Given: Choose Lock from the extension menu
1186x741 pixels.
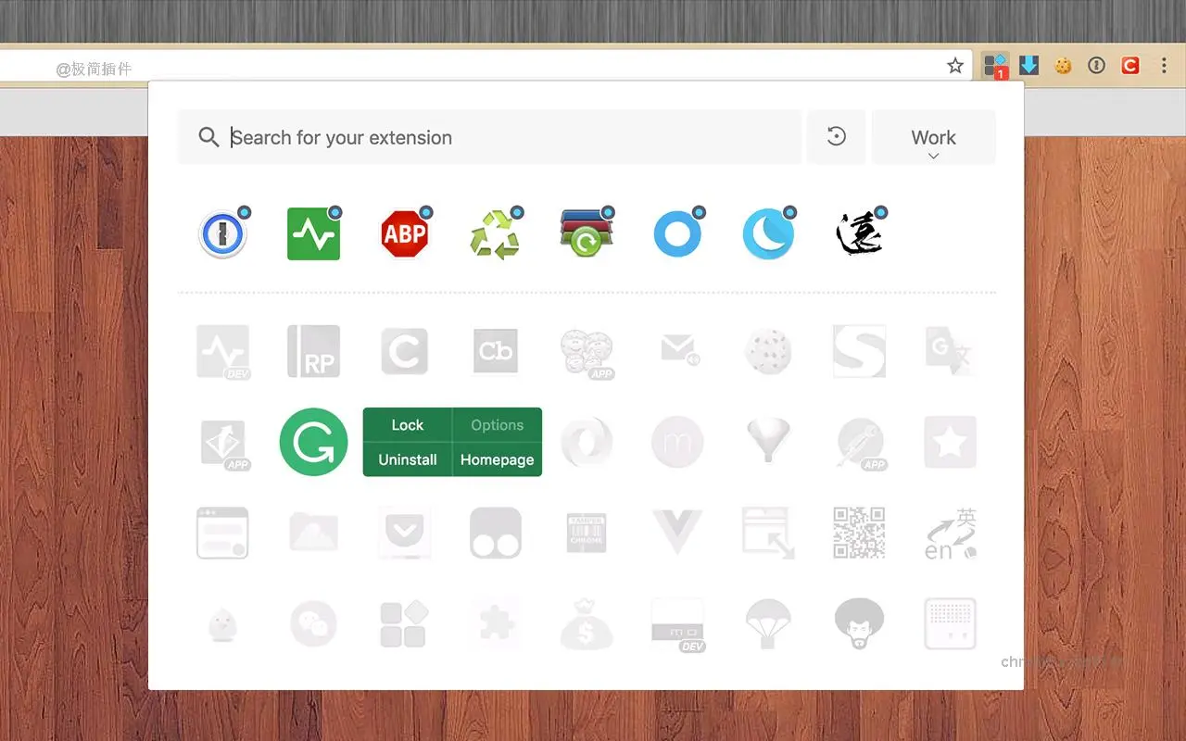Looking at the screenshot, I should pos(407,425).
